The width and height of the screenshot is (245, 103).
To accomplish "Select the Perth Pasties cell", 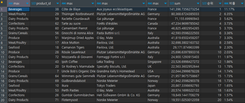I will (x=78, y=90).
